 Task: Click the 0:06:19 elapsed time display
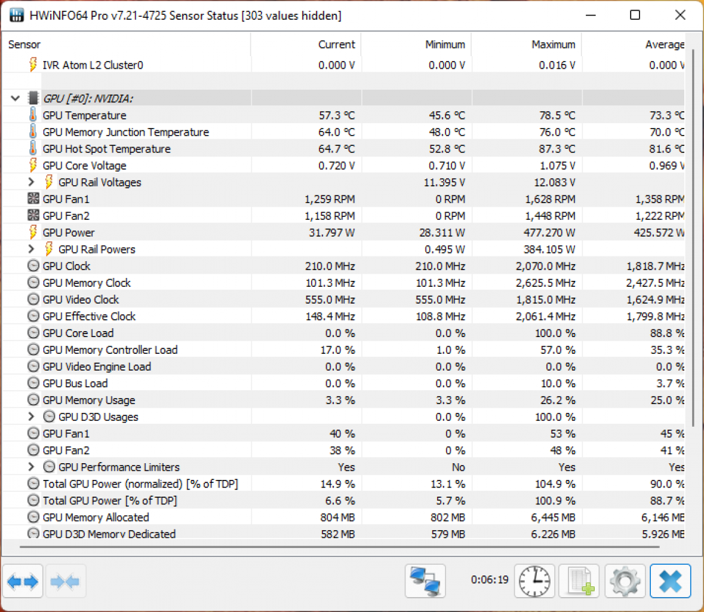pyautogui.click(x=490, y=580)
